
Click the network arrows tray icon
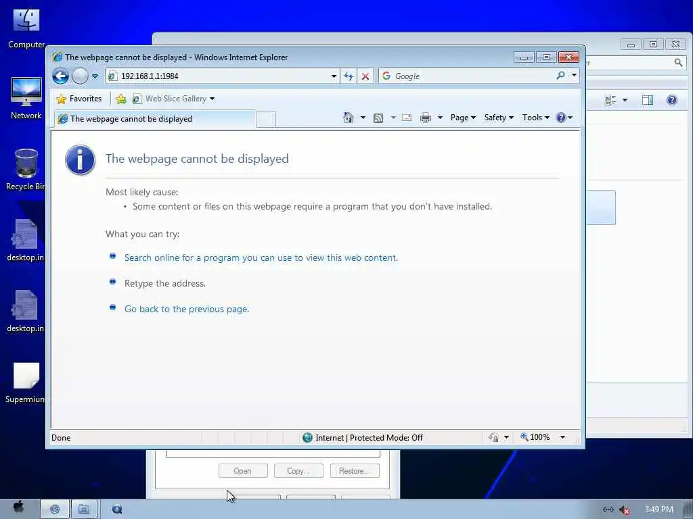(608, 510)
